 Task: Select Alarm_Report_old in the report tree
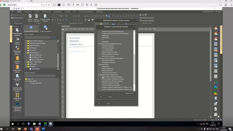(36, 55)
